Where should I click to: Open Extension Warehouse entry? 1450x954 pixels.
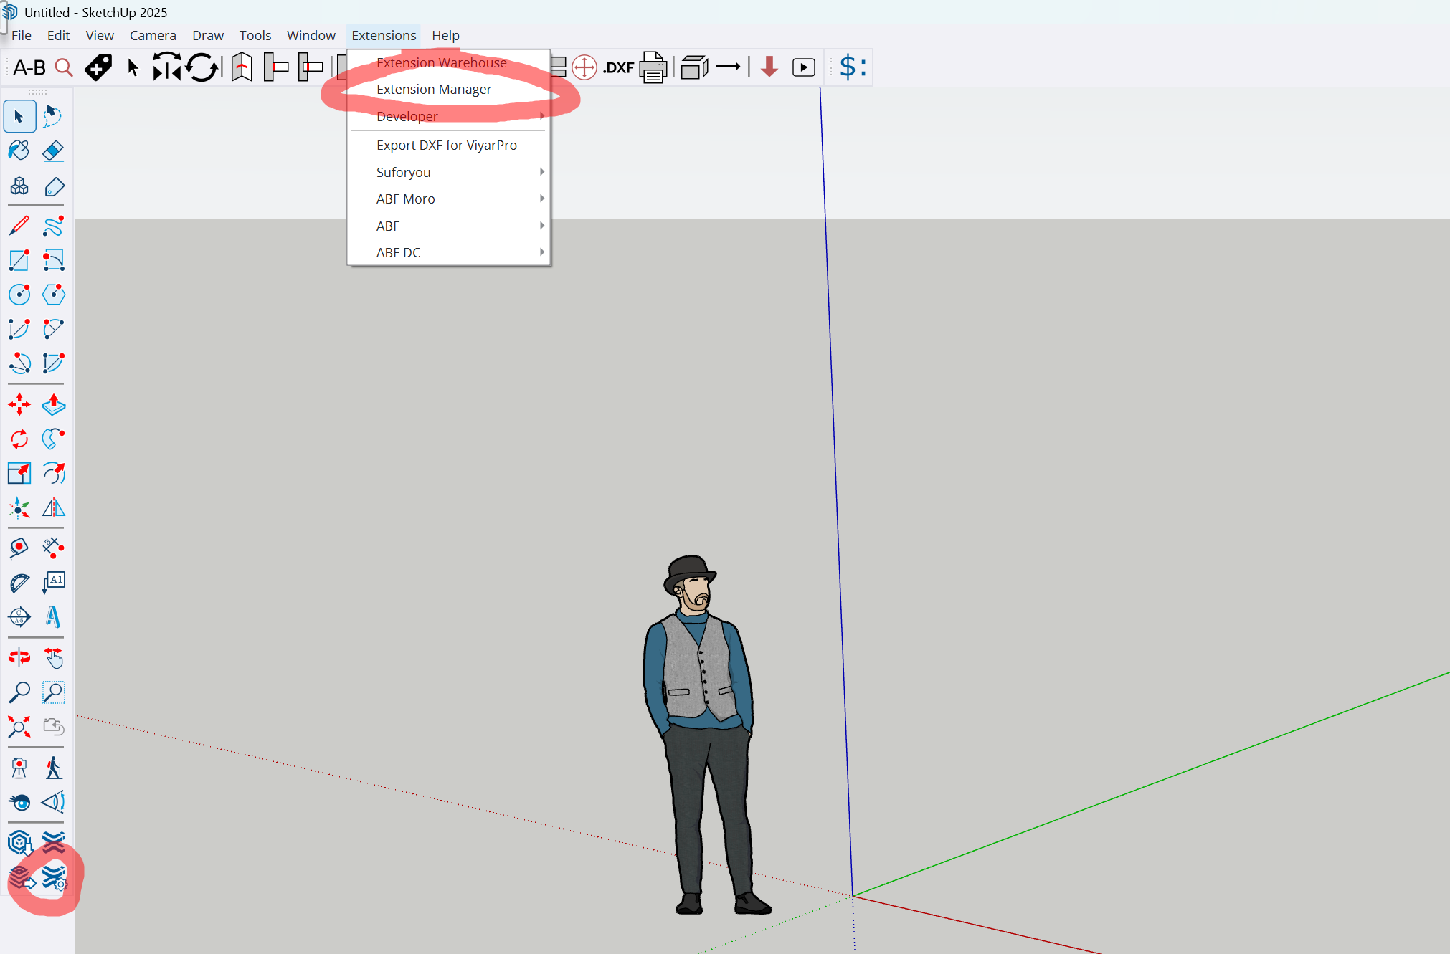pyautogui.click(x=441, y=62)
